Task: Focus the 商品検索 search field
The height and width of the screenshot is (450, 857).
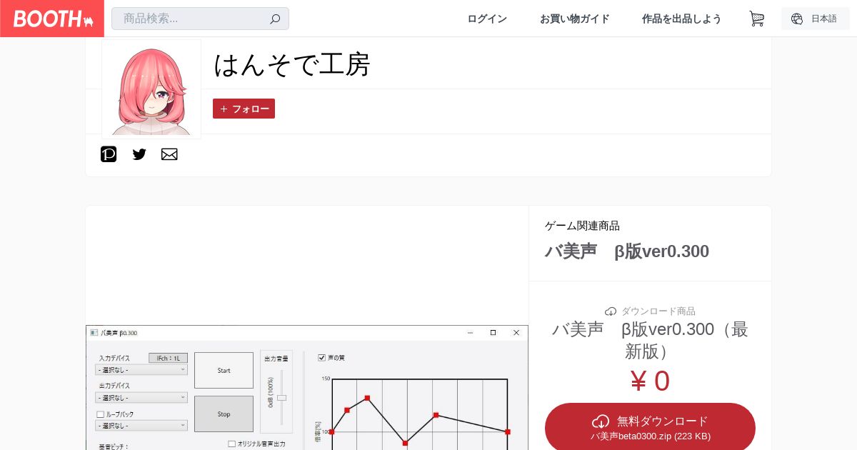Action: 200,19
